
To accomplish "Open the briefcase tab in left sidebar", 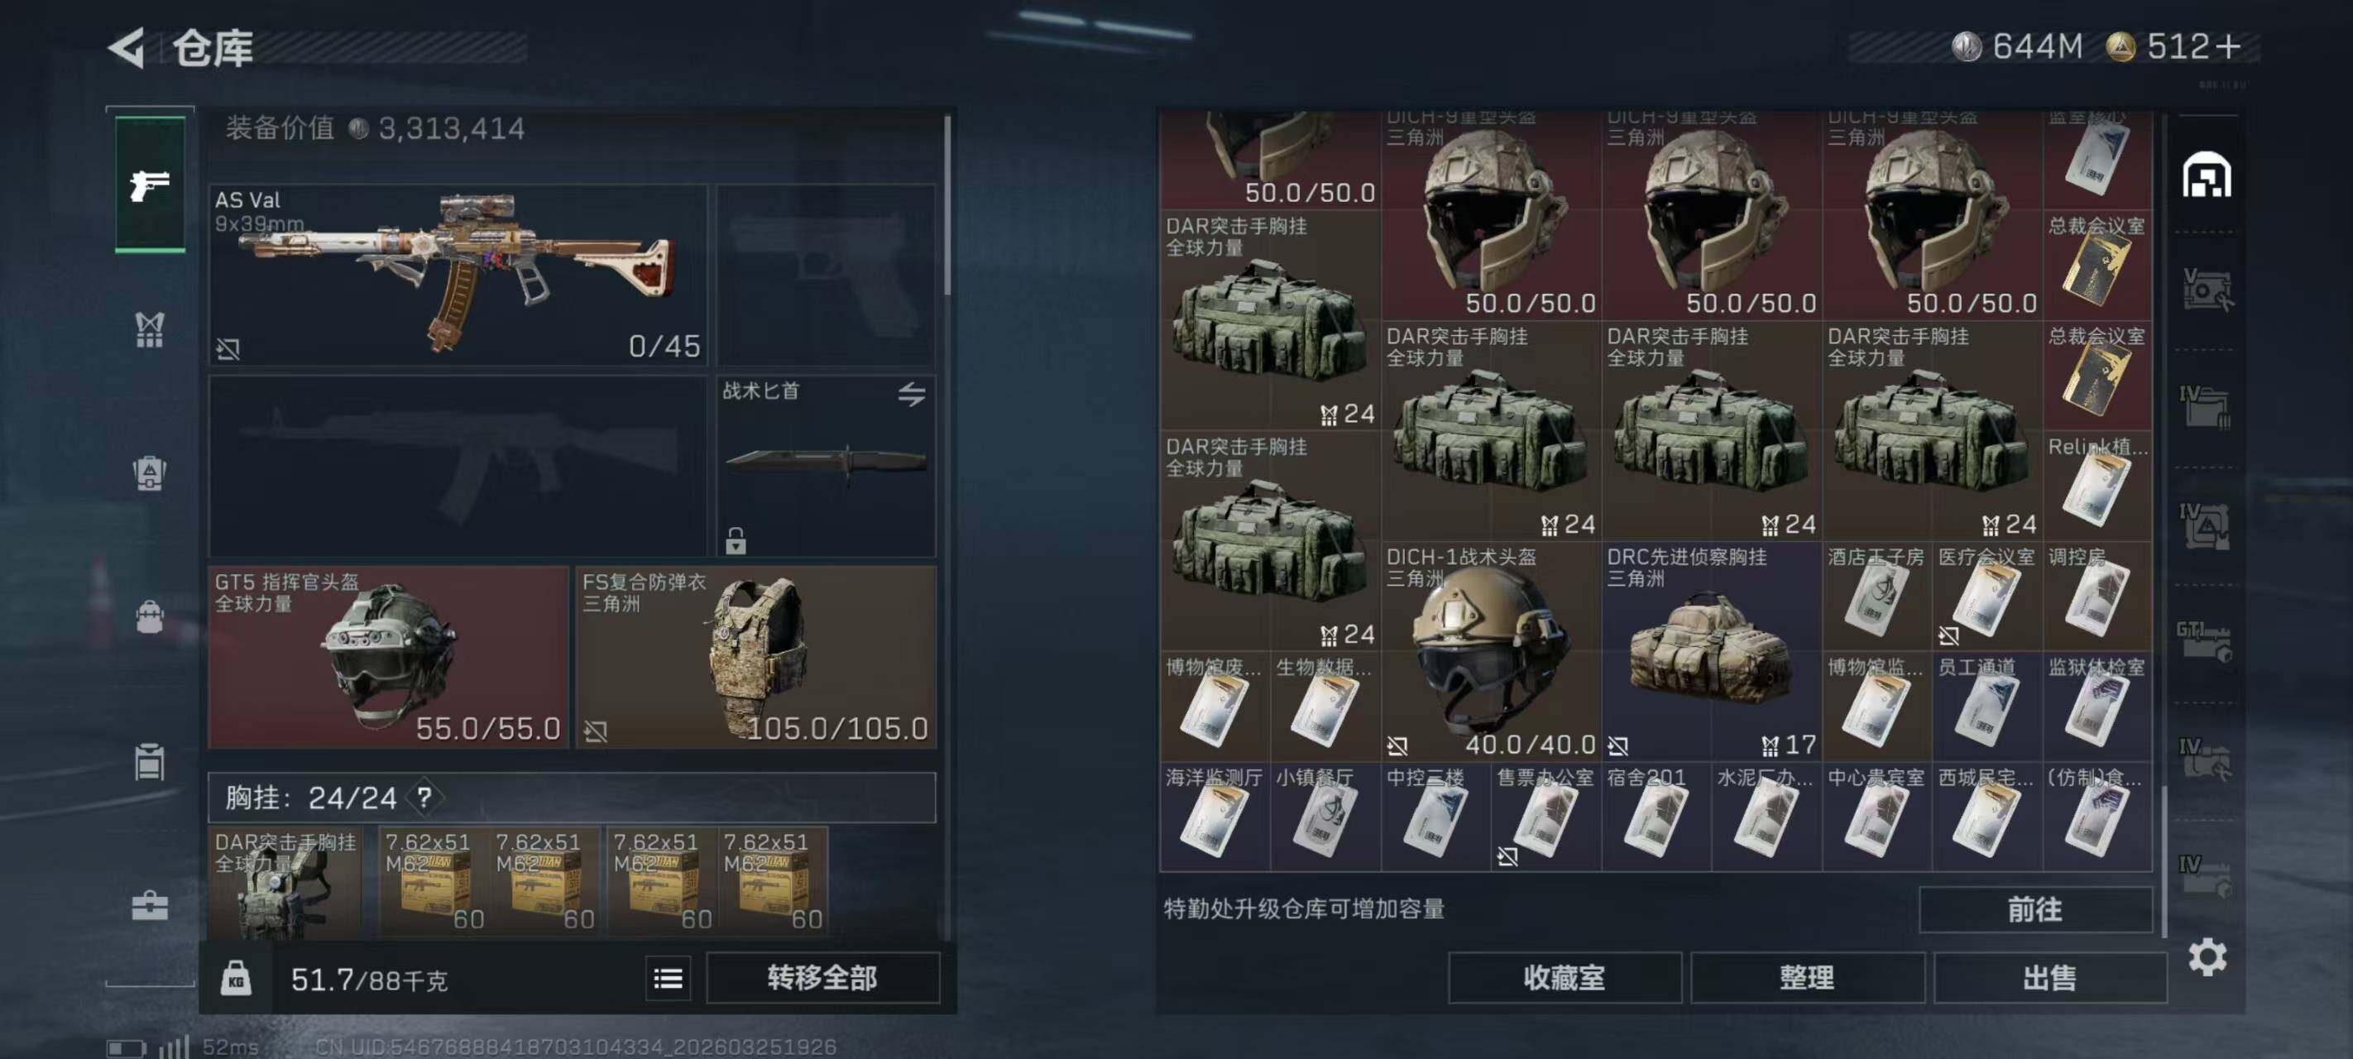I will (150, 905).
